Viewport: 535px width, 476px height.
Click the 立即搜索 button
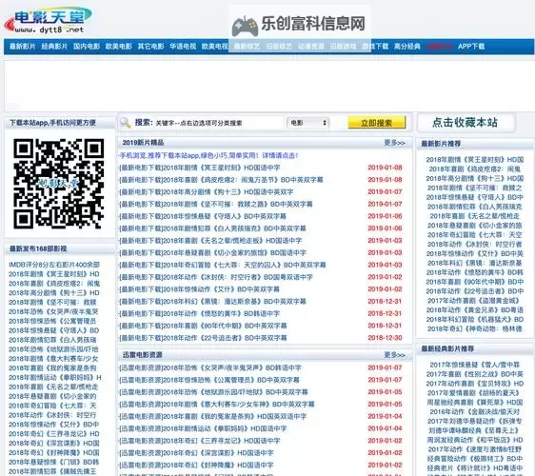pos(376,123)
